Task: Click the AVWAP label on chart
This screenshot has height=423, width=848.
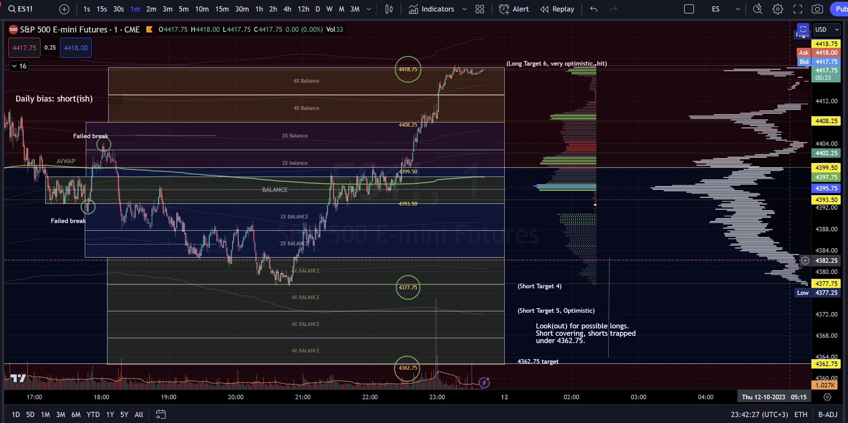Action: [66, 161]
